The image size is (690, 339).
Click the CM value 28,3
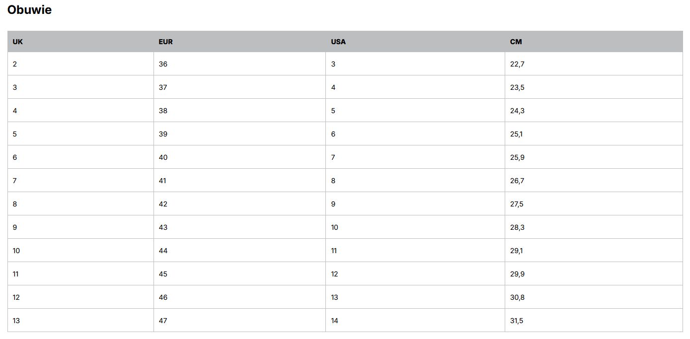517,227
